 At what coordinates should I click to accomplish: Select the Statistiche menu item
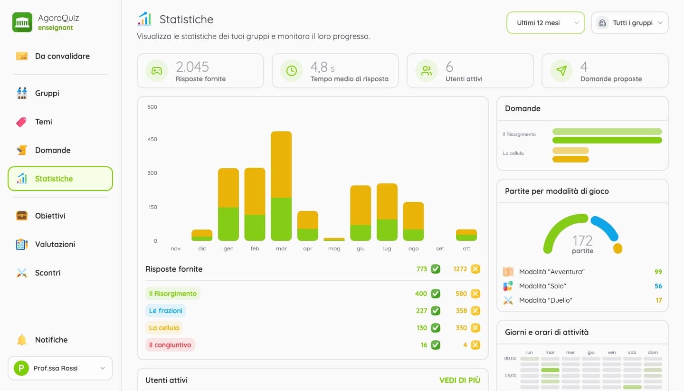point(60,179)
